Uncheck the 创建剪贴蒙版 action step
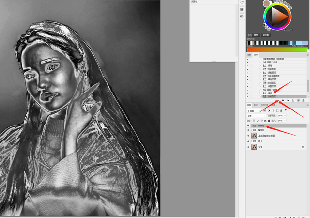The image size is (310, 218). (248, 59)
